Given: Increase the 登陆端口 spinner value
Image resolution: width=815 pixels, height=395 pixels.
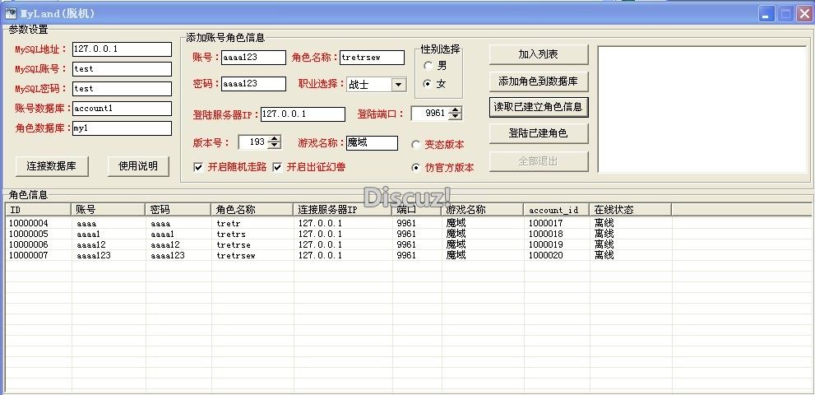Looking at the screenshot, I should tap(456, 109).
